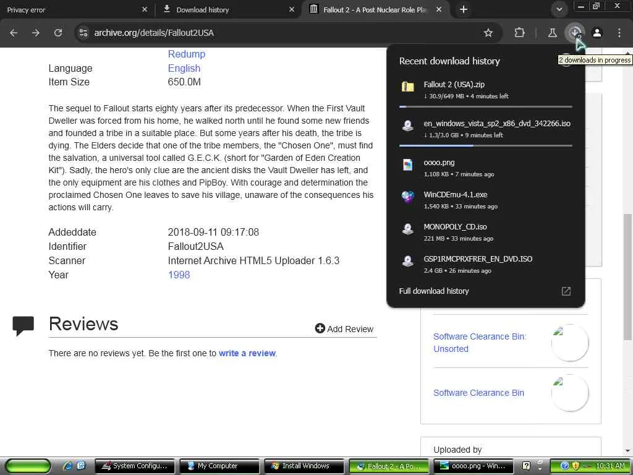Viewport: 633px width, 475px height.
Task: Click the 10:31 AM taskbar clock
Action: click(x=610, y=466)
